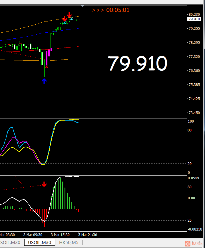Click the 77.320 price scale label
Viewport: 205px width, 248px height.
tap(194, 57)
